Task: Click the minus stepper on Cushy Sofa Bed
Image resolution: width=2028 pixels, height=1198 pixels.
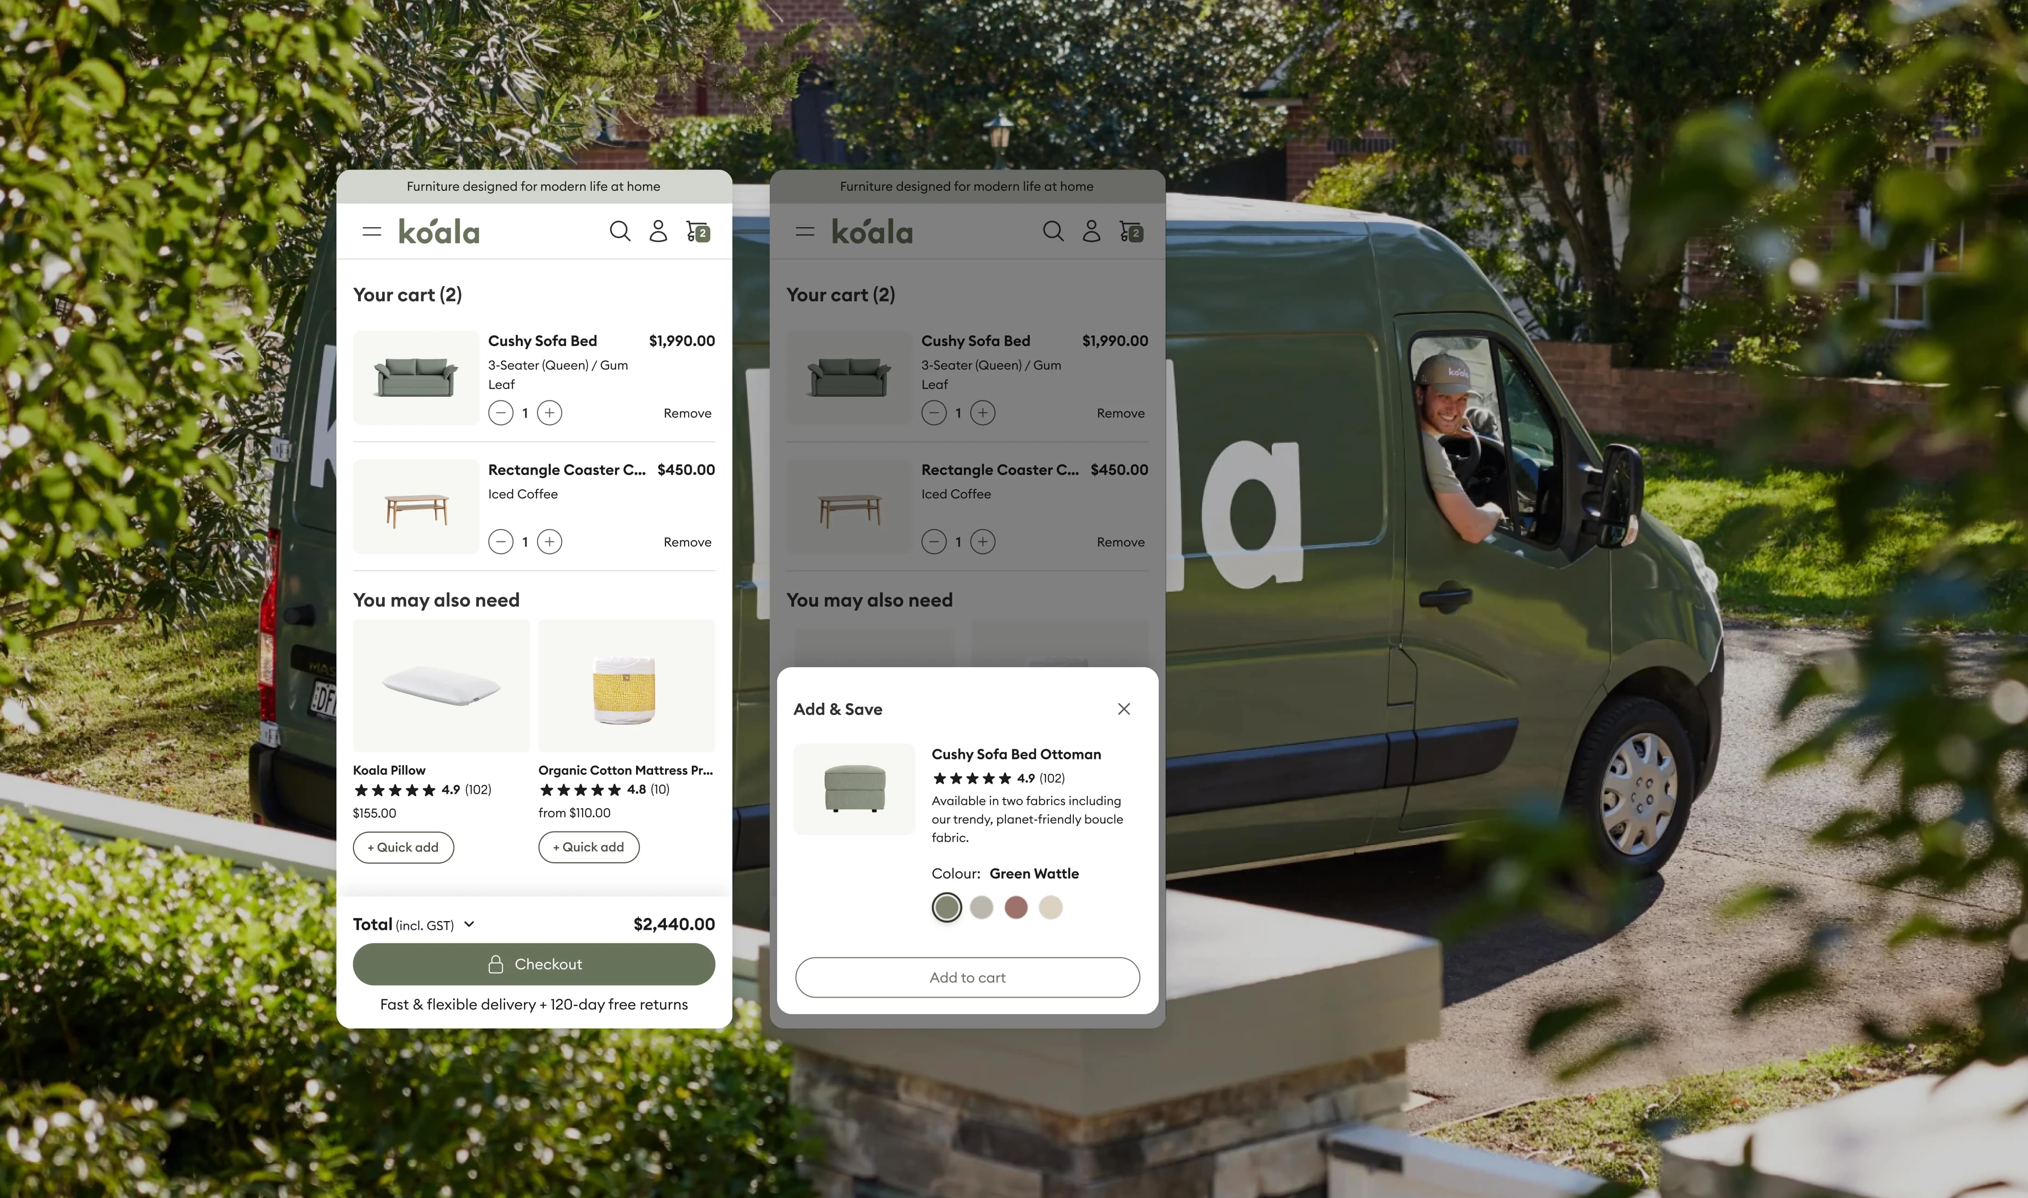Action: click(501, 412)
